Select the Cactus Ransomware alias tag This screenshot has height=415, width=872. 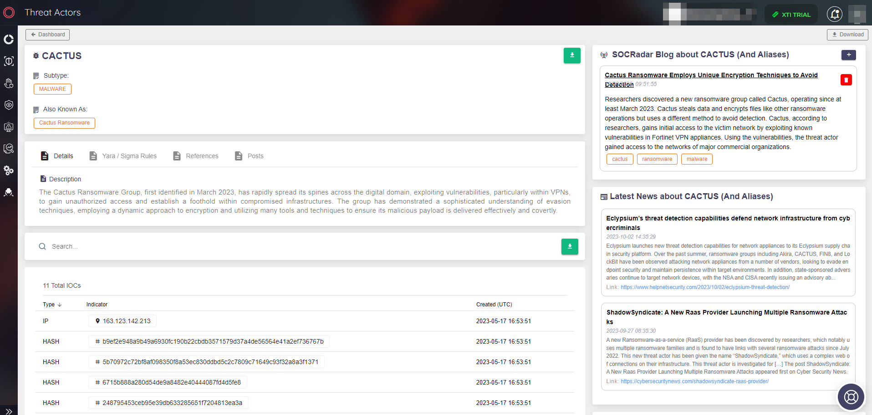(x=64, y=123)
